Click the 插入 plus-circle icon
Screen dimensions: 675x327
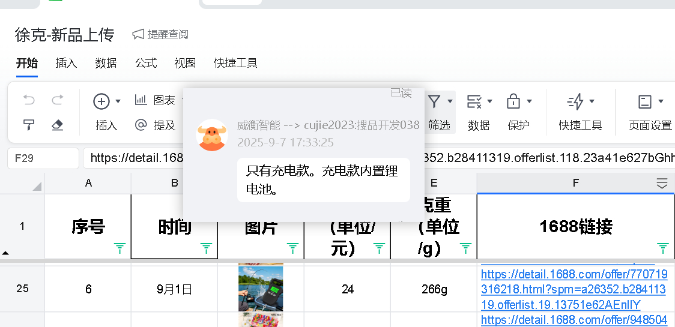(x=101, y=101)
